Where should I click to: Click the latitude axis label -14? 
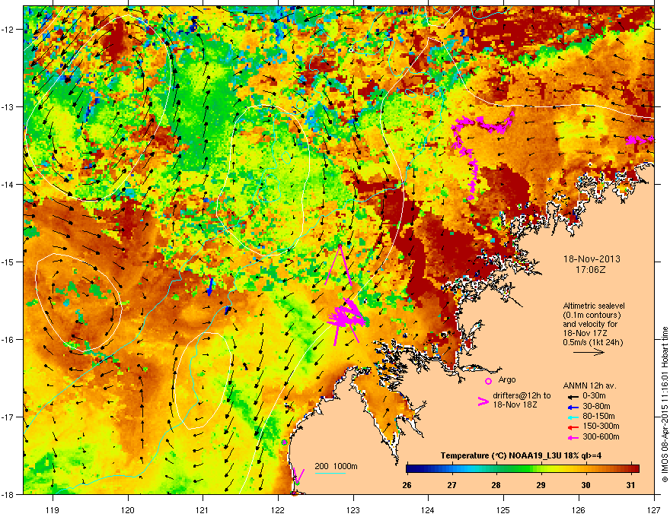8,184
